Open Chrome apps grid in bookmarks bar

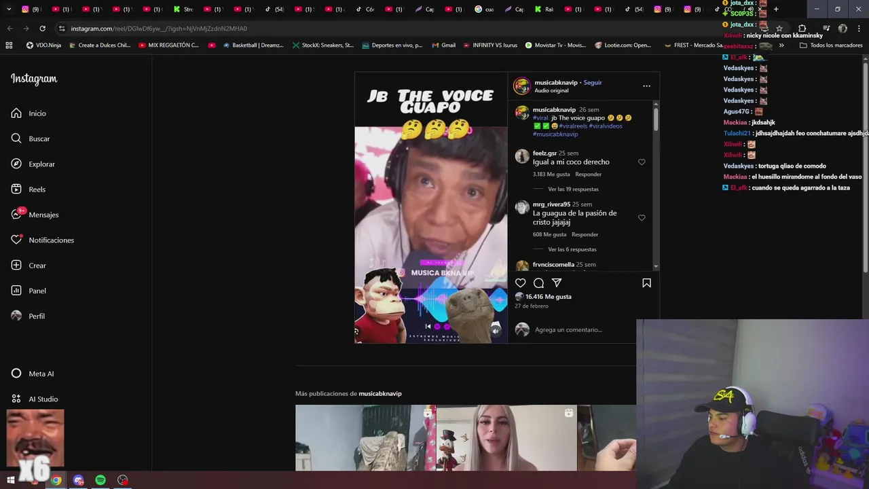click(9, 46)
